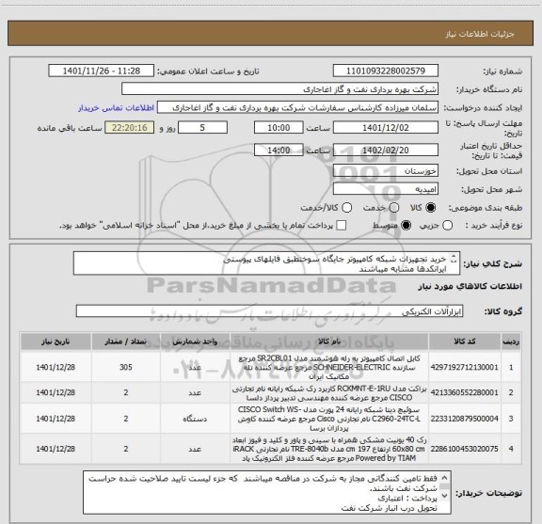Viewport: 542px width, 524px height.
Task: Click the request creator name field
Action: tap(297, 108)
